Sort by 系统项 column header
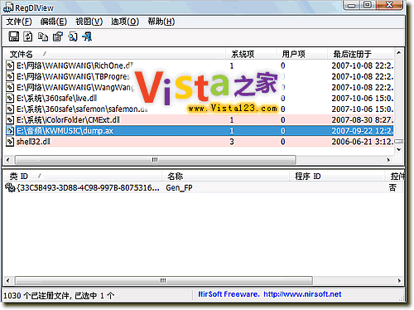The height and width of the screenshot is (310, 414). point(251,54)
